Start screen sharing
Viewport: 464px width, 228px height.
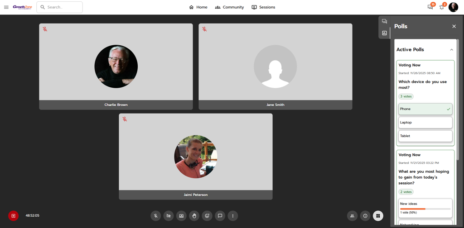pyautogui.click(x=181, y=216)
